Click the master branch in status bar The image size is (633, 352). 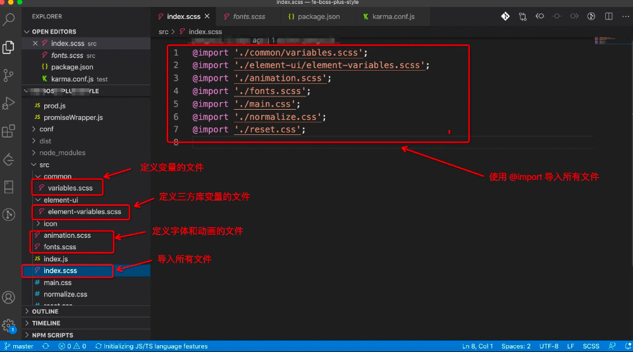18,346
